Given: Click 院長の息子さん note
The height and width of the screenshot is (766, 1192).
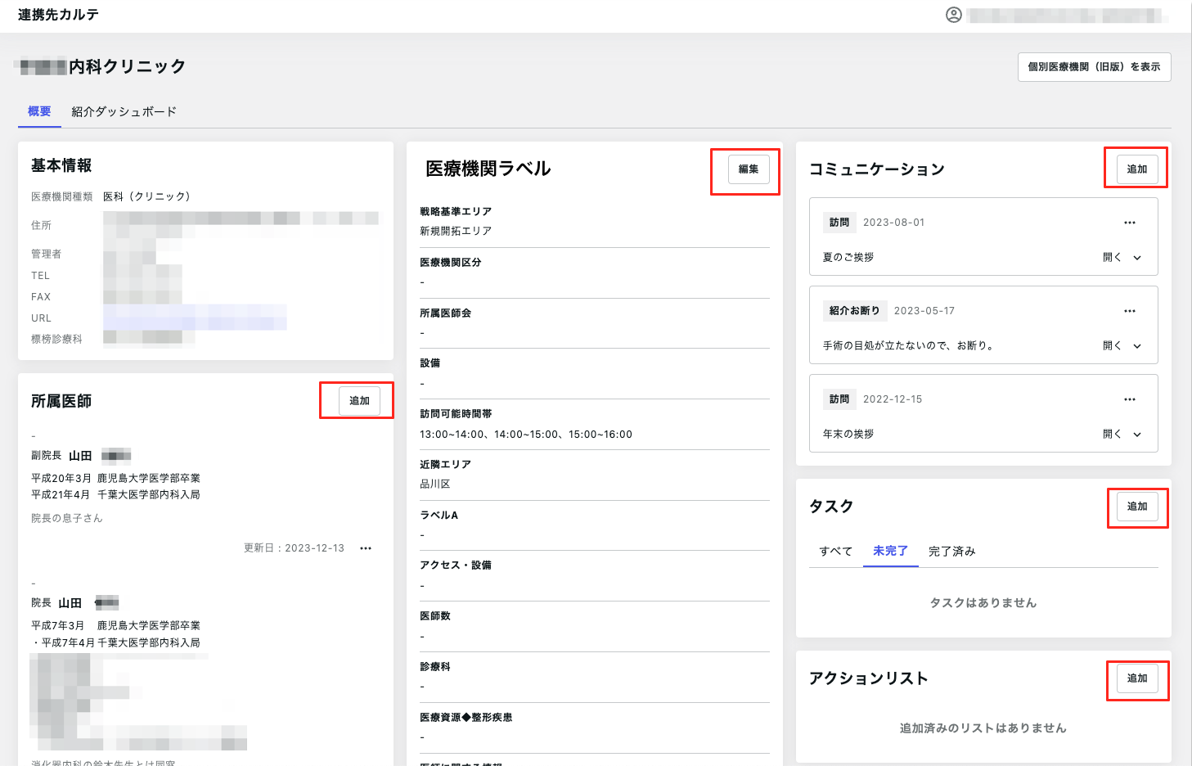Looking at the screenshot, I should pos(67,518).
